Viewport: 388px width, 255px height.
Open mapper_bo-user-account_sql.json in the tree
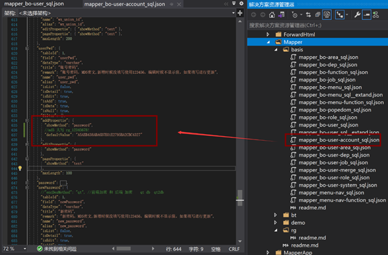click(339, 140)
